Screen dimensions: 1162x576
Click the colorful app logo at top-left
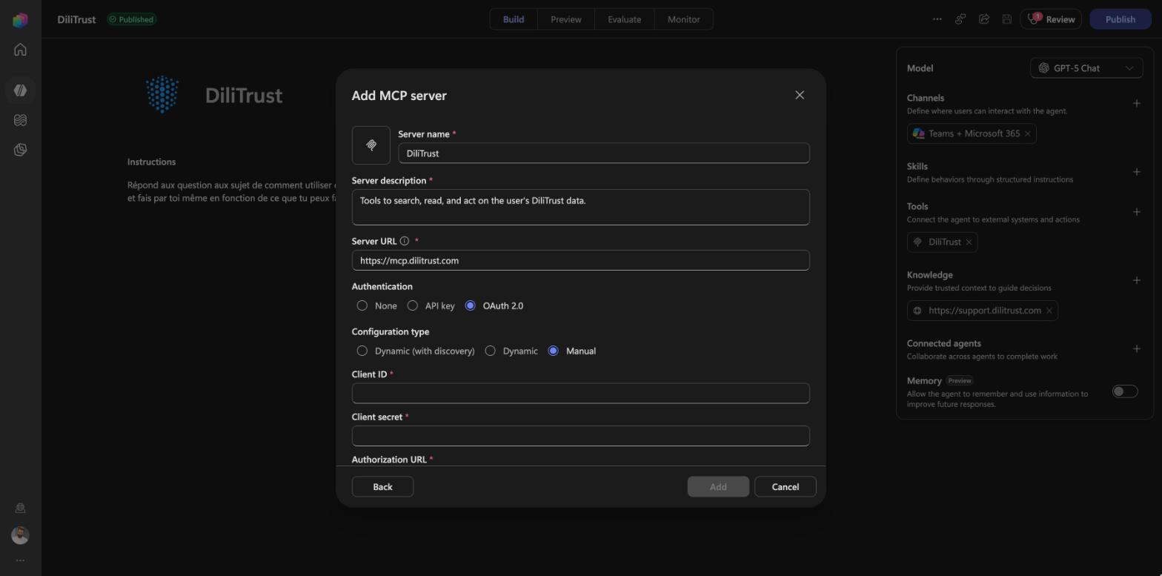[20, 20]
